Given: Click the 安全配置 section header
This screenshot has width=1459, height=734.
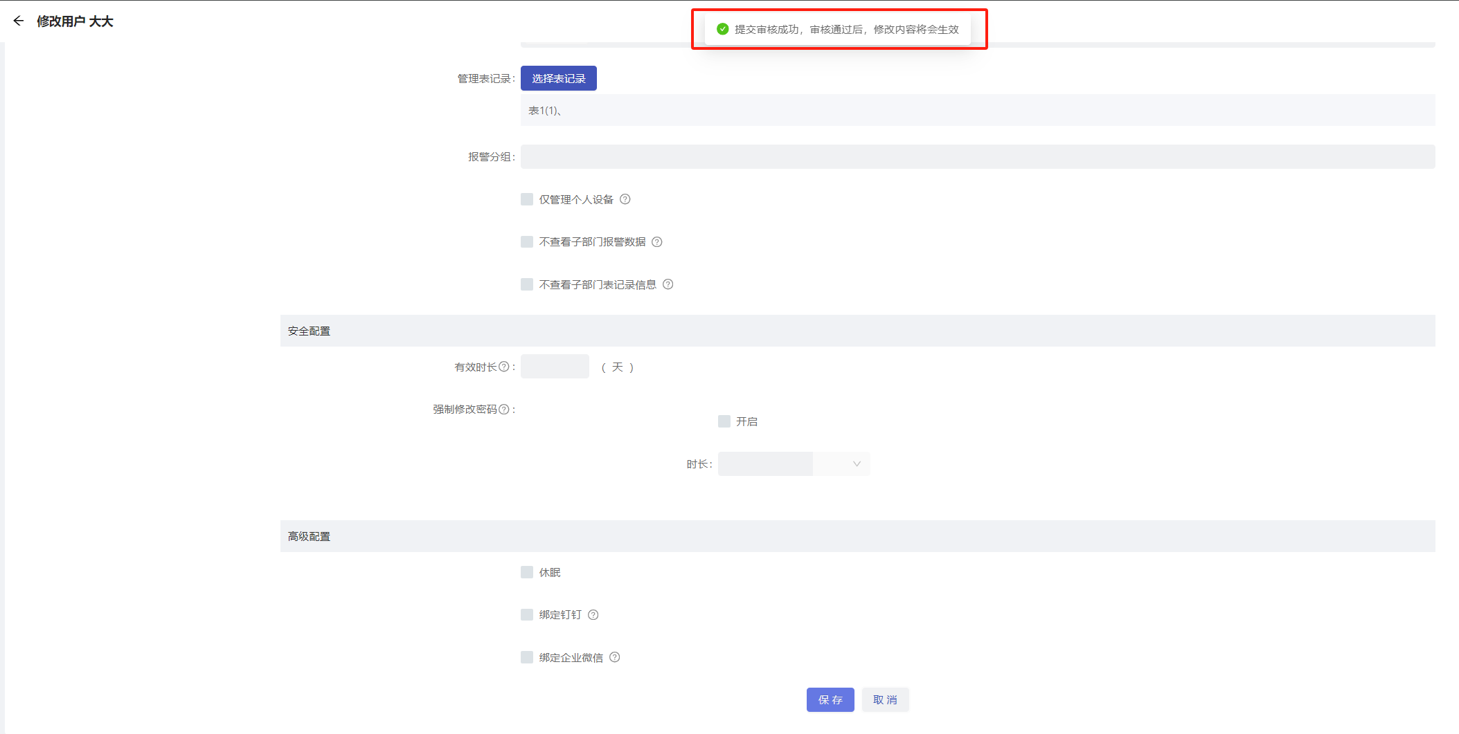Looking at the screenshot, I should (857, 331).
